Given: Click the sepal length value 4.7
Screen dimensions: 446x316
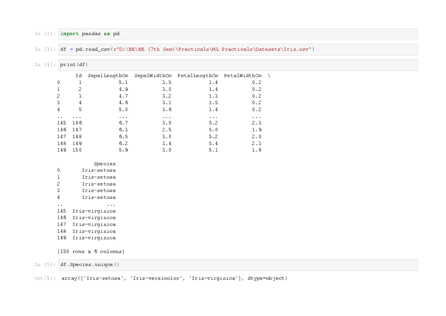Looking at the screenshot, I should (123, 96).
